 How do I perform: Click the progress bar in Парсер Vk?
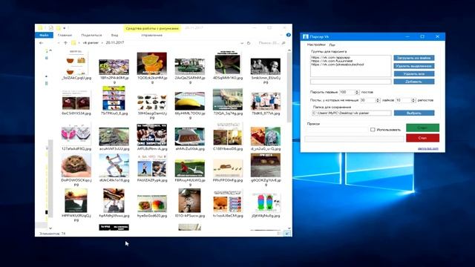(x=355, y=139)
